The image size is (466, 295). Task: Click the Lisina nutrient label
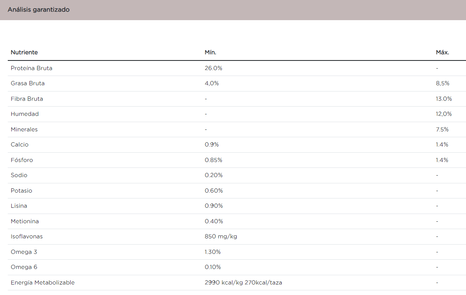[x=19, y=206]
